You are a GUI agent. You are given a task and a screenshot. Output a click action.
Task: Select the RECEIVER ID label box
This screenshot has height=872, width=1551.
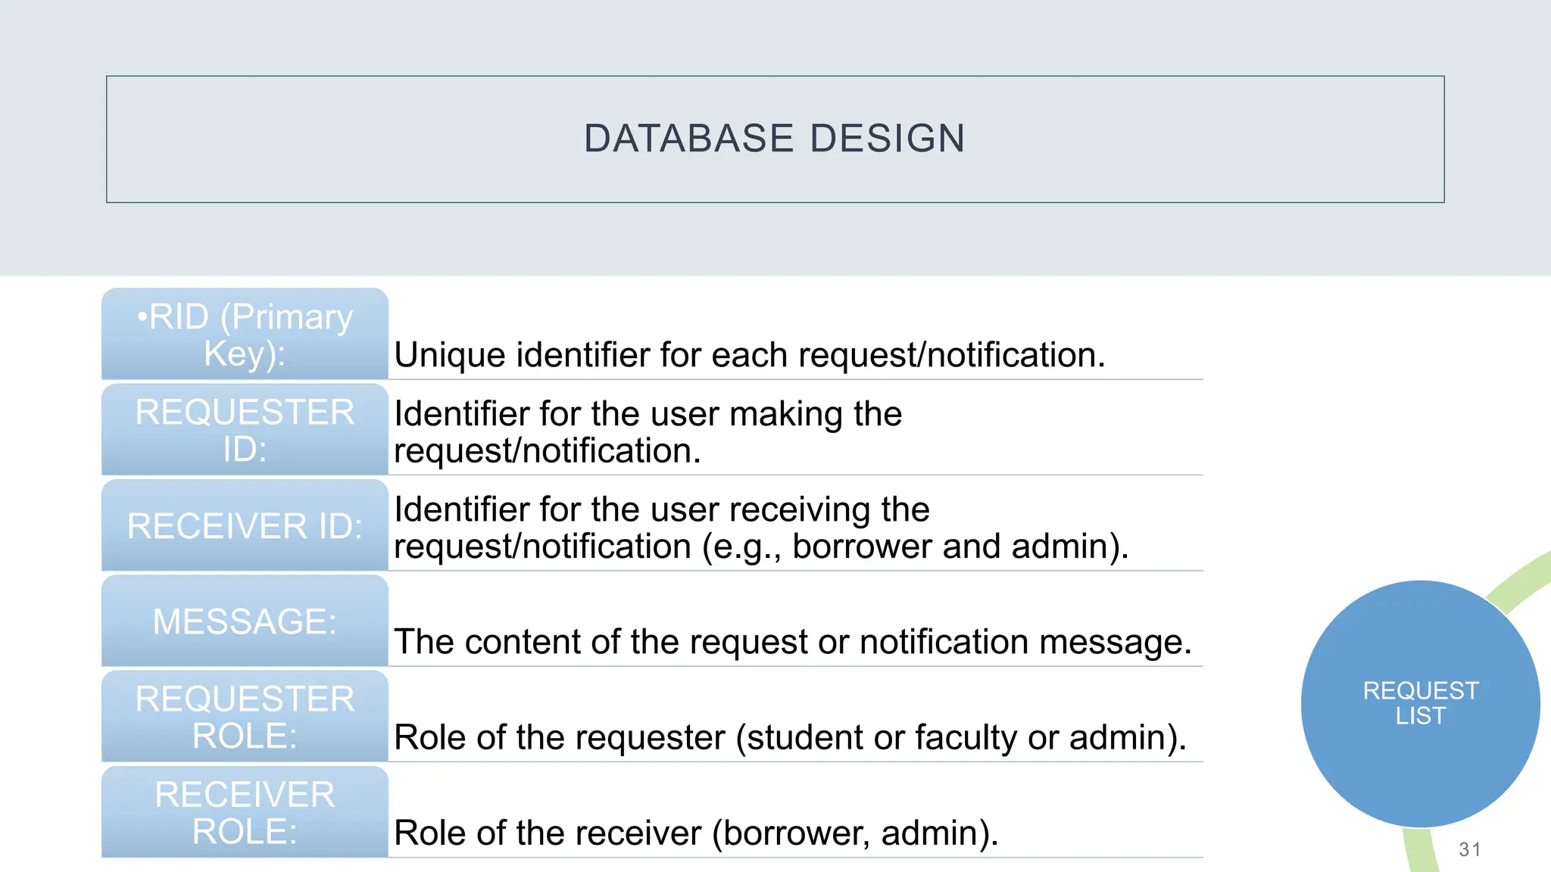pyautogui.click(x=245, y=525)
